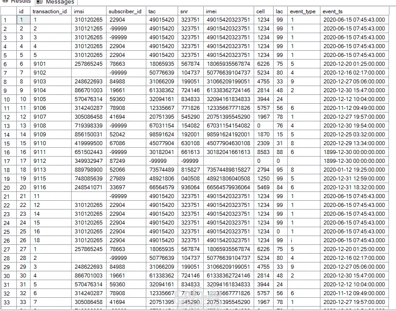Select the empty imsi cell in row 7
Screen dimensions: 396x311
click(x=89, y=73)
